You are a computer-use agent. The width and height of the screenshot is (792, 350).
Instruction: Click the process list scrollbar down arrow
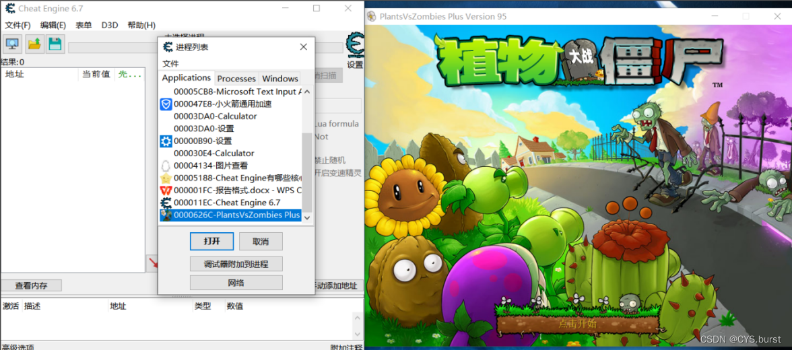coord(307,217)
